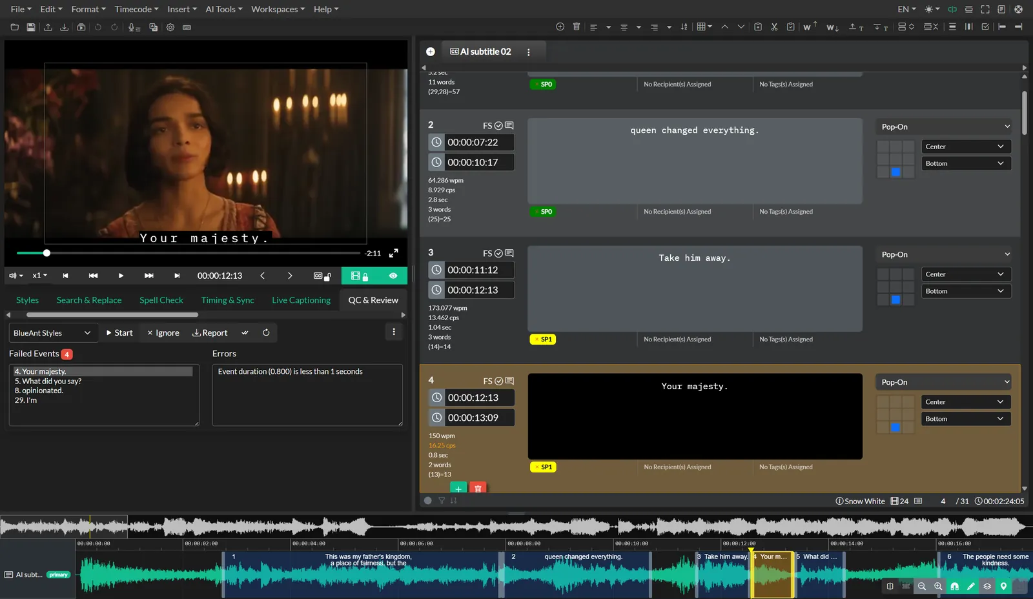The width and height of the screenshot is (1033, 599).
Task: Open settings gear icon
Action: 170,27
